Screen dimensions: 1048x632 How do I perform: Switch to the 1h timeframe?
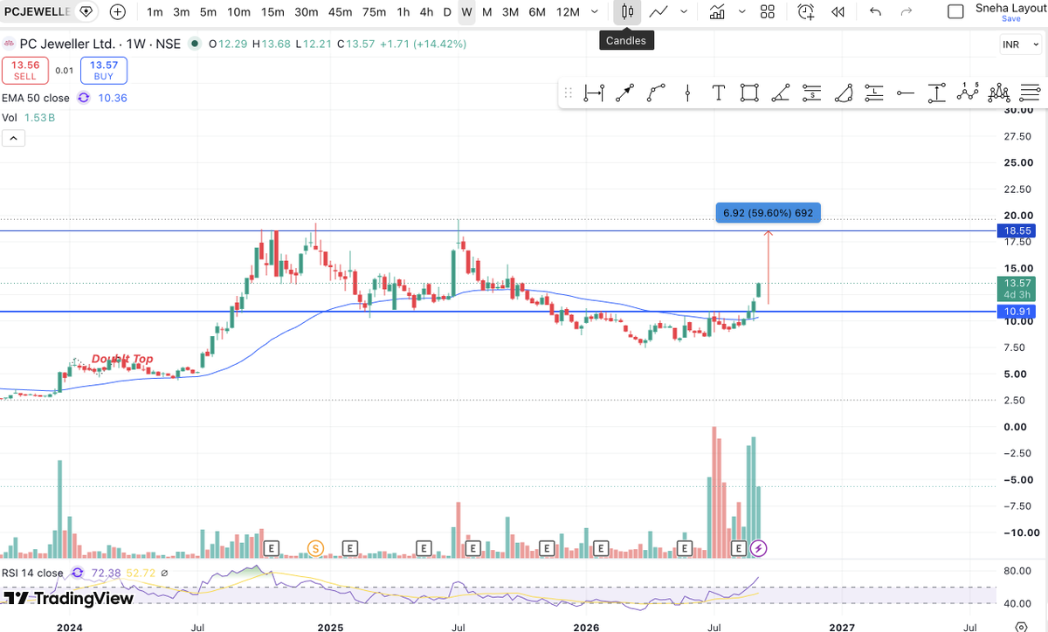(403, 12)
